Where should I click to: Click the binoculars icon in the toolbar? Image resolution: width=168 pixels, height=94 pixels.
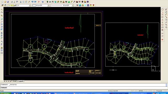[50, 2]
